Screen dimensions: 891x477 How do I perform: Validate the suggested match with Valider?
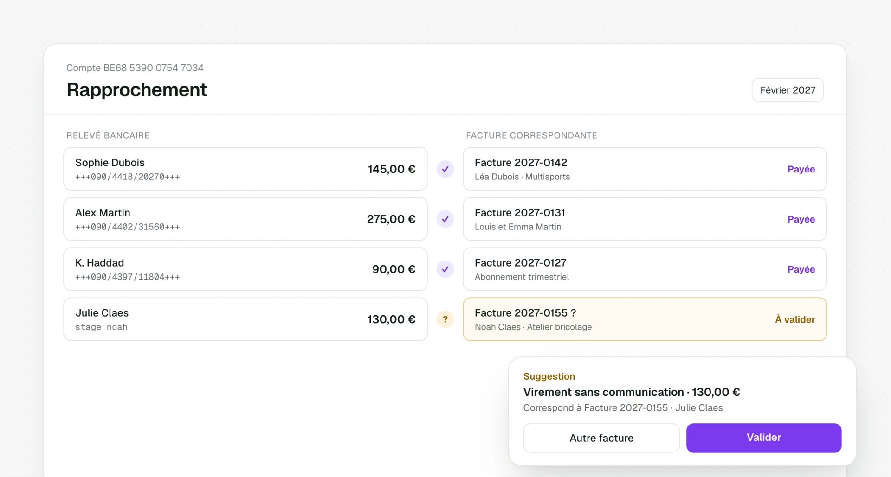pos(763,438)
